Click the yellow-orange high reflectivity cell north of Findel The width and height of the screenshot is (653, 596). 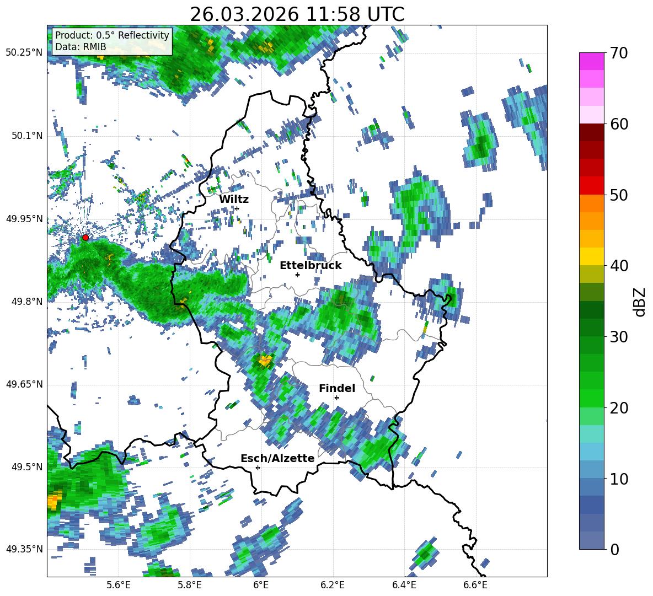264,360
